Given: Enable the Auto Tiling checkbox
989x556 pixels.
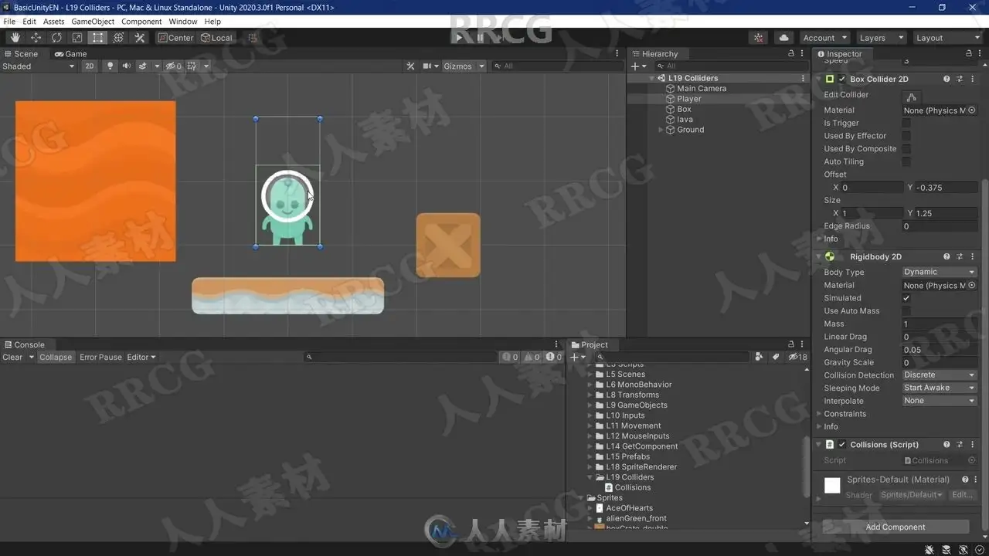Looking at the screenshot, I should pos(907,161).
